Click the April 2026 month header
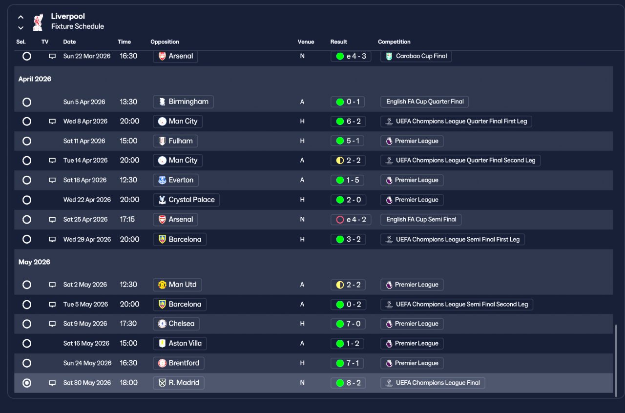 [35, 79]
